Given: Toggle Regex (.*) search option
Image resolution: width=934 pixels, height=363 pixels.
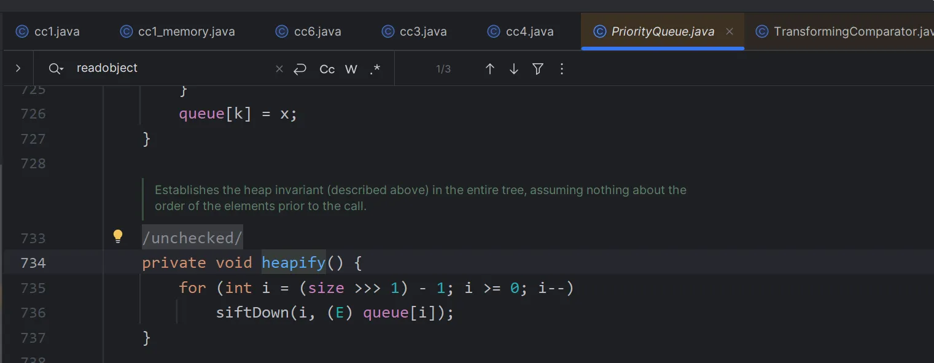Looking at the screenshot, I should click(x=375, y=69).
